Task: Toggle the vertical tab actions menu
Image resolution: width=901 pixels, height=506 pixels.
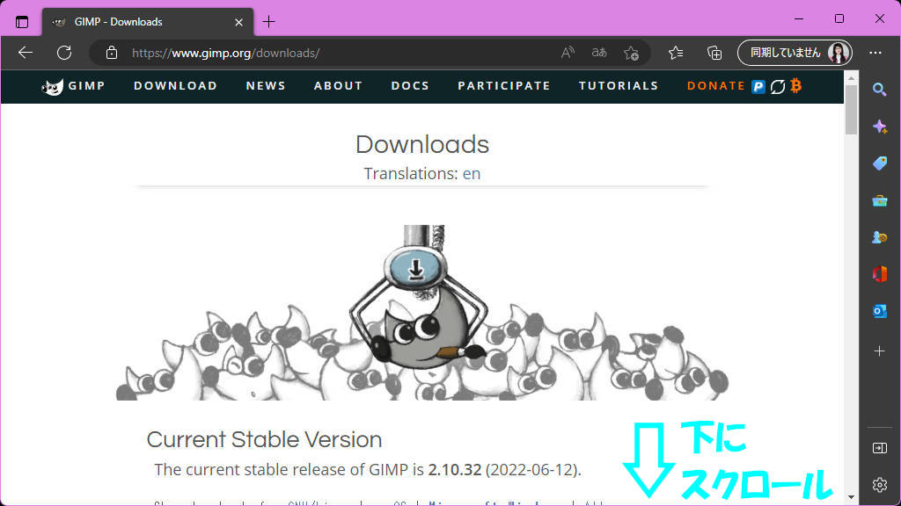Action: [x=22, y=22]
